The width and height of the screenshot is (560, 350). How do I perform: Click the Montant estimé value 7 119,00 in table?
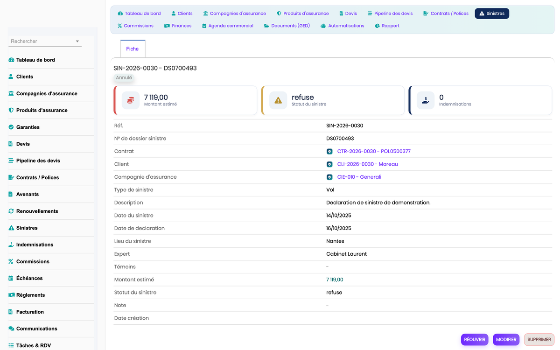335,280
